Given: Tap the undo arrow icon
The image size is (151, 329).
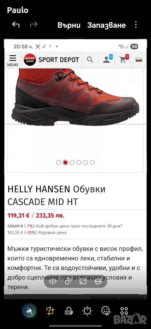Looking at the screenshot, I should 16,25.
